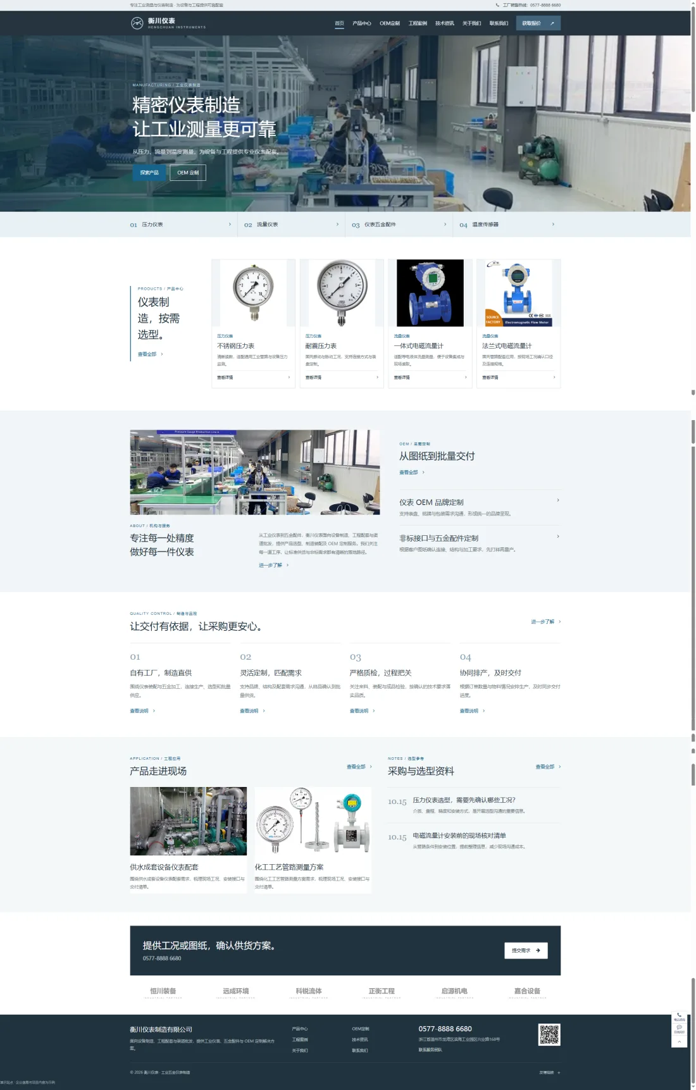Click 探索产品 hero button

tap(149, 173)
